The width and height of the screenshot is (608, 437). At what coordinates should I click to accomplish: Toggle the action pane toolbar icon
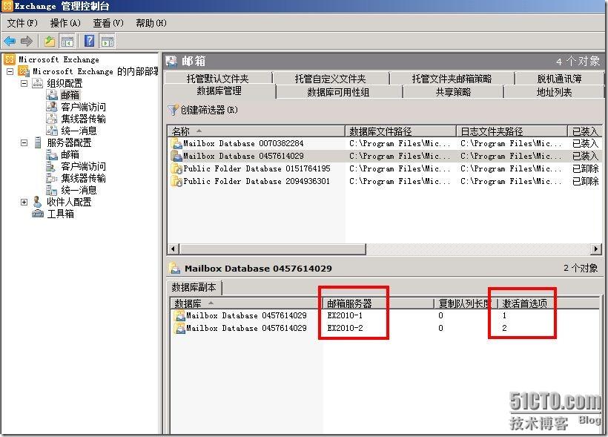click(108, 41)
